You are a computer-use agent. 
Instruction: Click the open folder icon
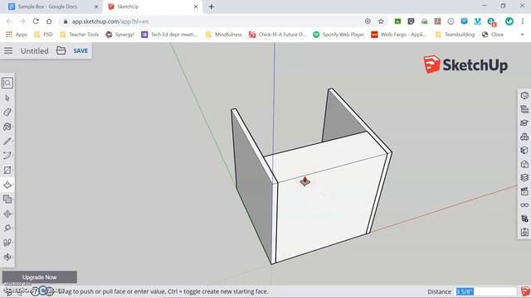pyautogui.click(x=61, y=50)
